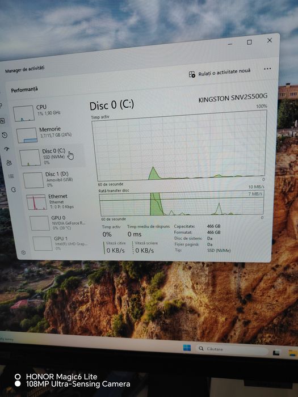Click the Rulați o activitate nouă icon
The height and width of the screenshot is (397, 298).
click(x=192, y=74)
